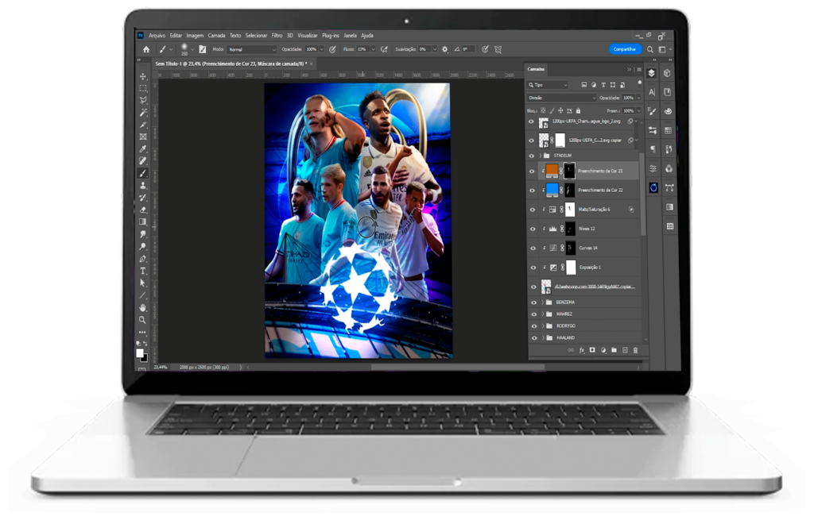Create a new adjustment layer icon
Viewport: 814px width, 520px height.
(603, 350)
